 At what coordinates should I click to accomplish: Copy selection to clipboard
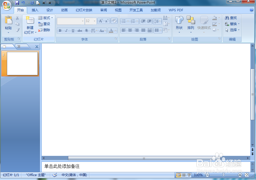17,24
